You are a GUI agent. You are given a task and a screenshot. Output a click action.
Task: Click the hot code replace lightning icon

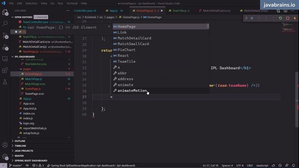[x=295, y=18]
